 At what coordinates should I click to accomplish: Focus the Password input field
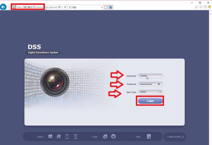(x=151, y=84)
